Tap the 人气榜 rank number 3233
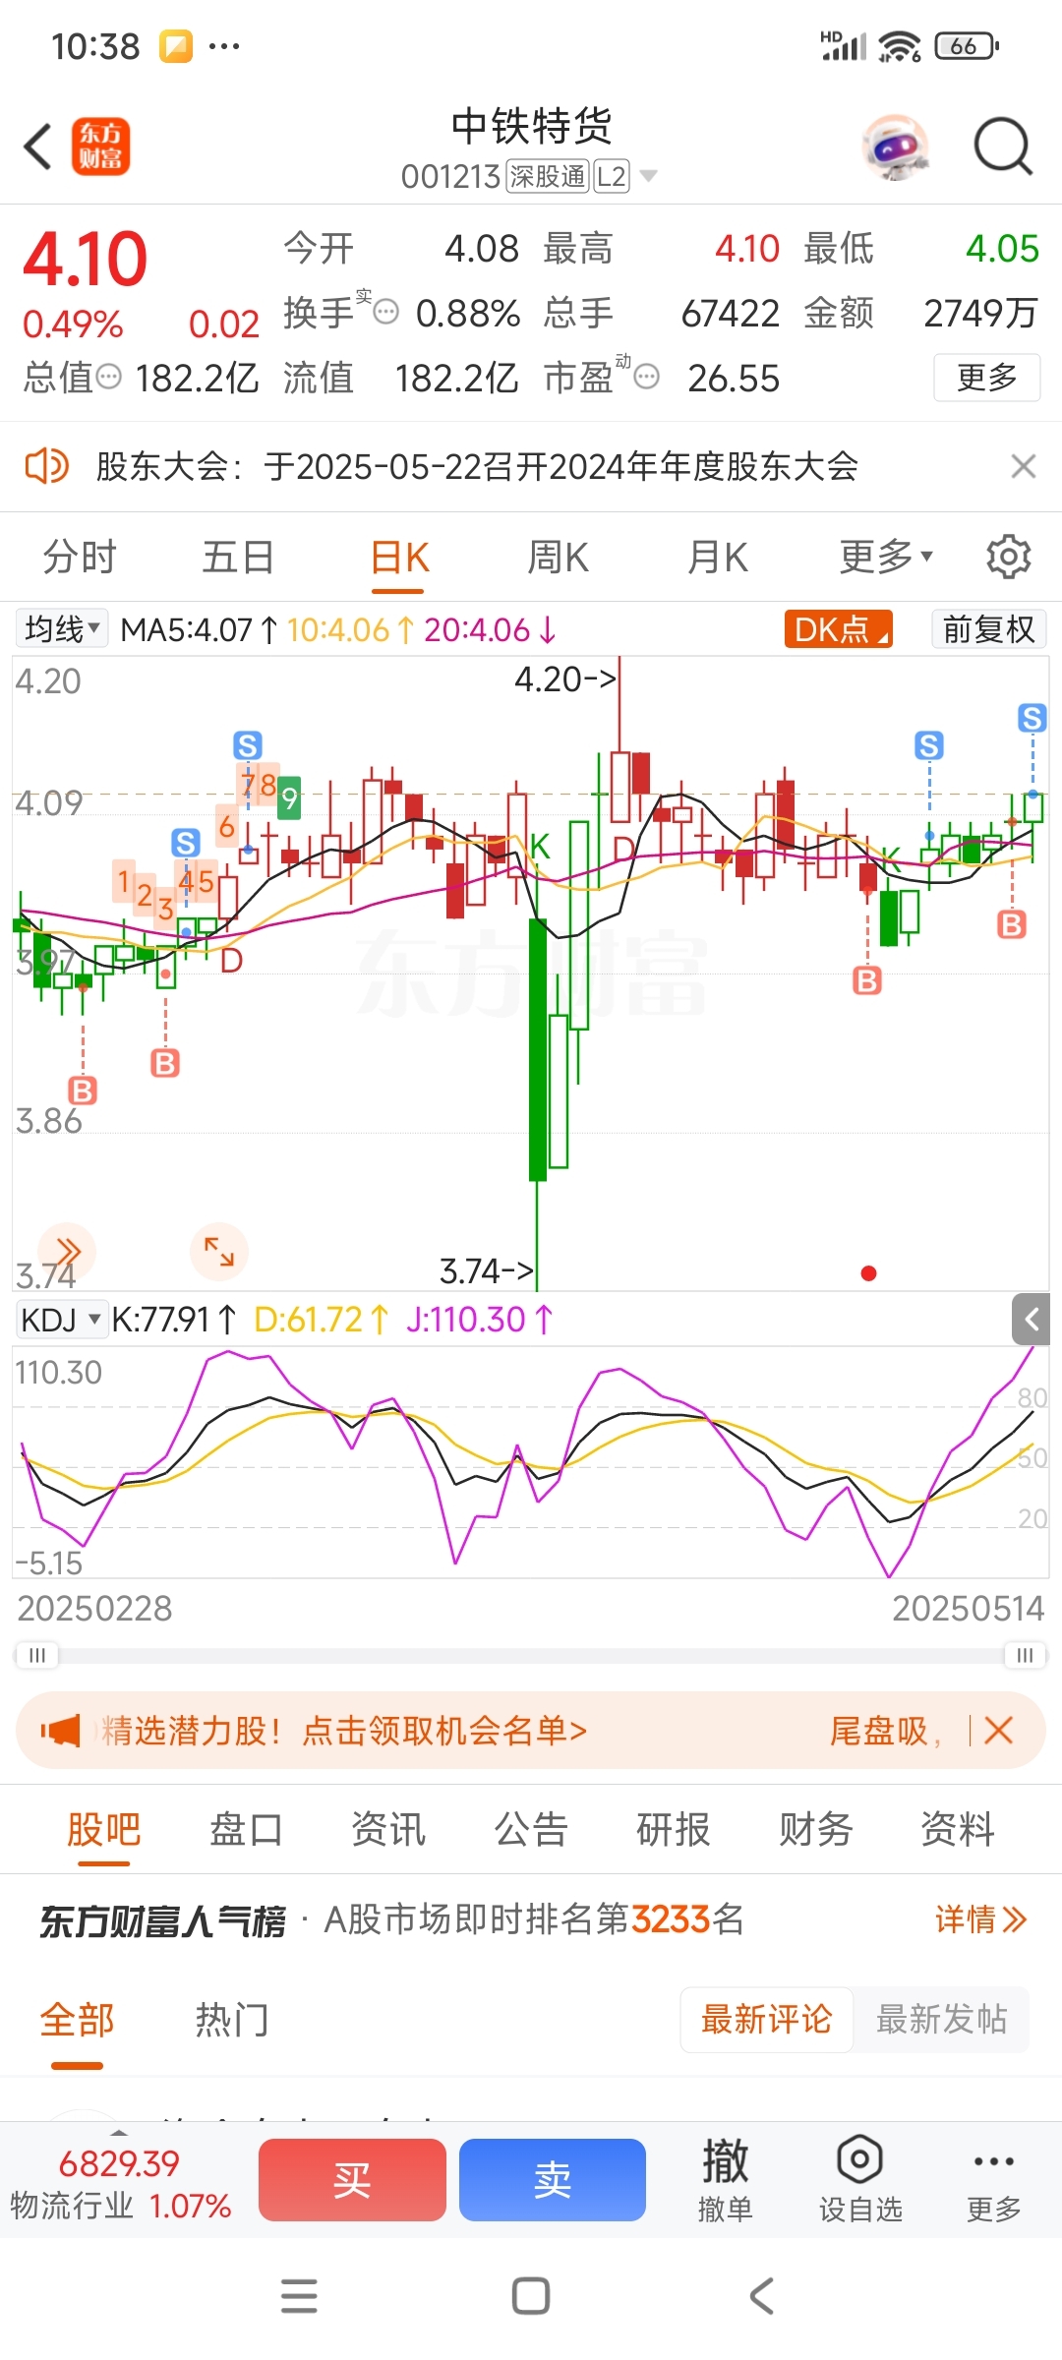 (x=671, y=1918)
